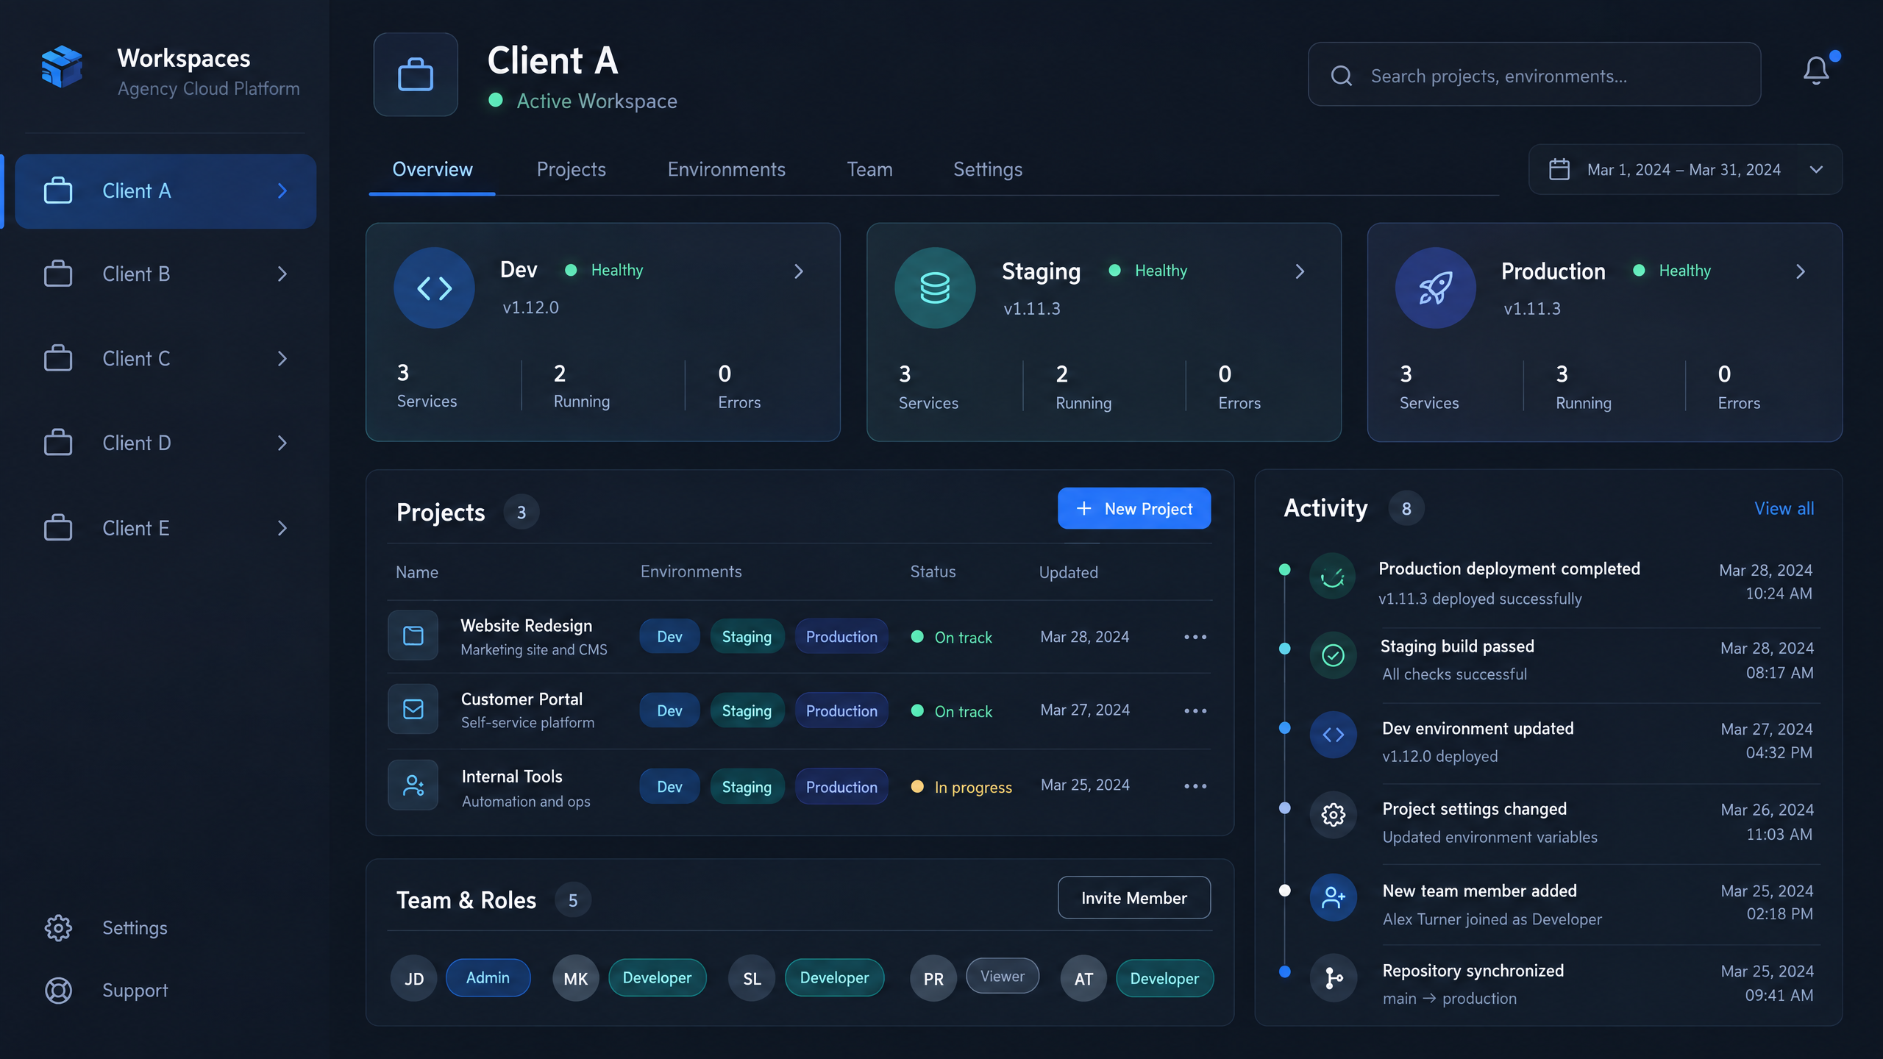
Task: Click the Production deployment completed icon
Action: point(1332,577)
